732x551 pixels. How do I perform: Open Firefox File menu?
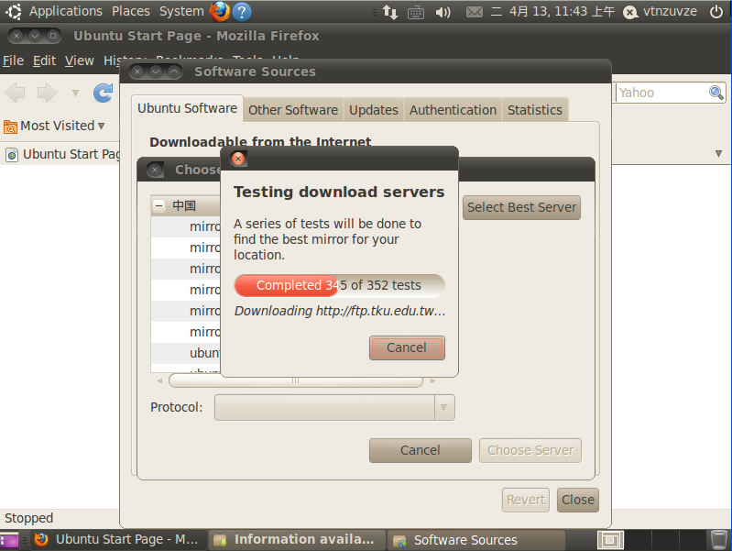13,61
